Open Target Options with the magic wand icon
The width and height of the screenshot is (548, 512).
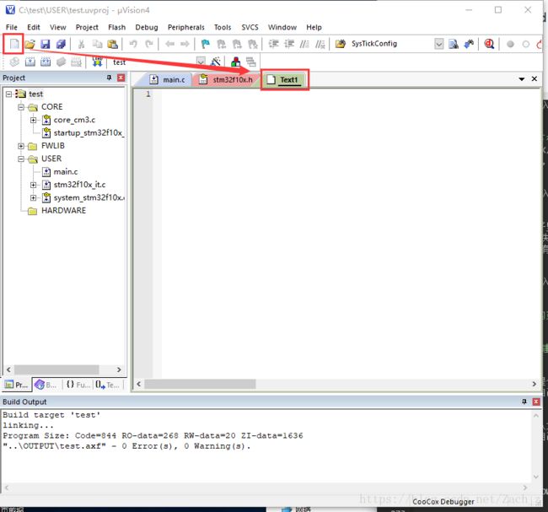[215, 62]
